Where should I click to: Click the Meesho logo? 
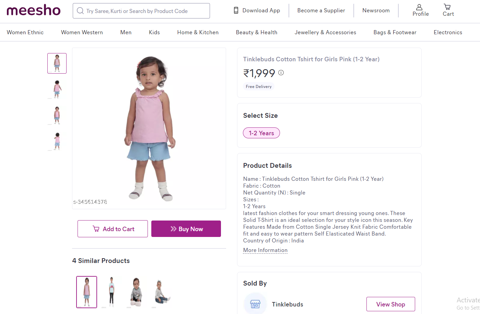(x=34, y=11)
